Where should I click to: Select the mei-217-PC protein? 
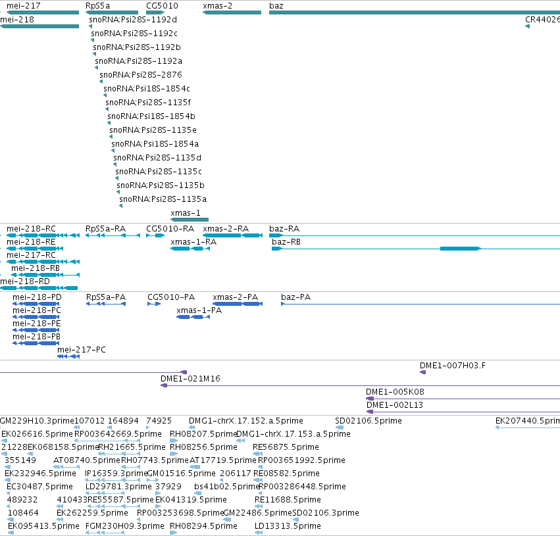[68, 357]
